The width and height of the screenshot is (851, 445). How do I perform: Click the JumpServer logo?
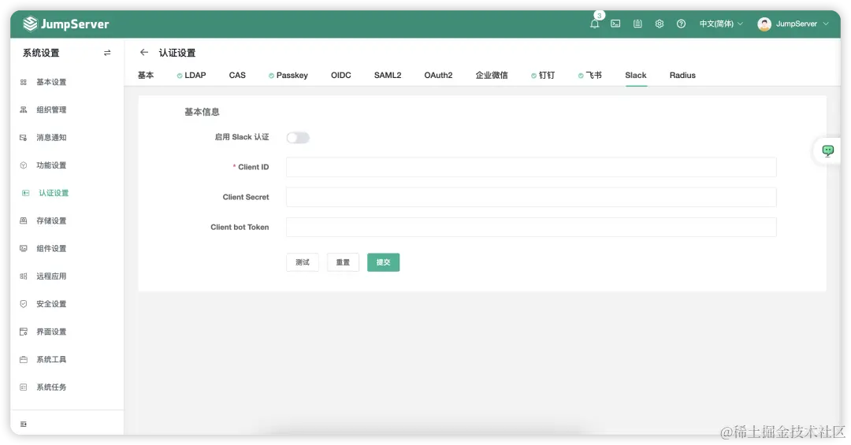66,24
